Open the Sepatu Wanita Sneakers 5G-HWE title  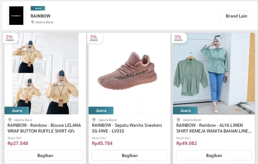pos(127,128)
